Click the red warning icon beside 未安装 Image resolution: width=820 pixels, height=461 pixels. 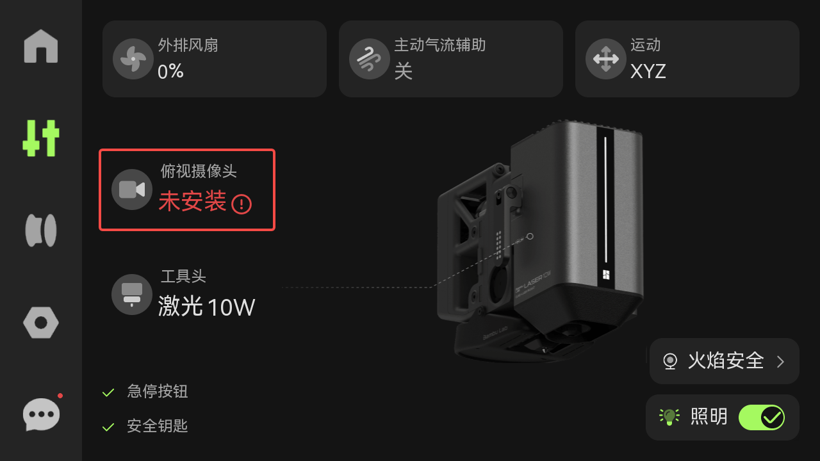(x=242, y=204)
